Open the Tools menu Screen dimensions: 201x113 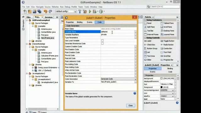pos(87,7)
